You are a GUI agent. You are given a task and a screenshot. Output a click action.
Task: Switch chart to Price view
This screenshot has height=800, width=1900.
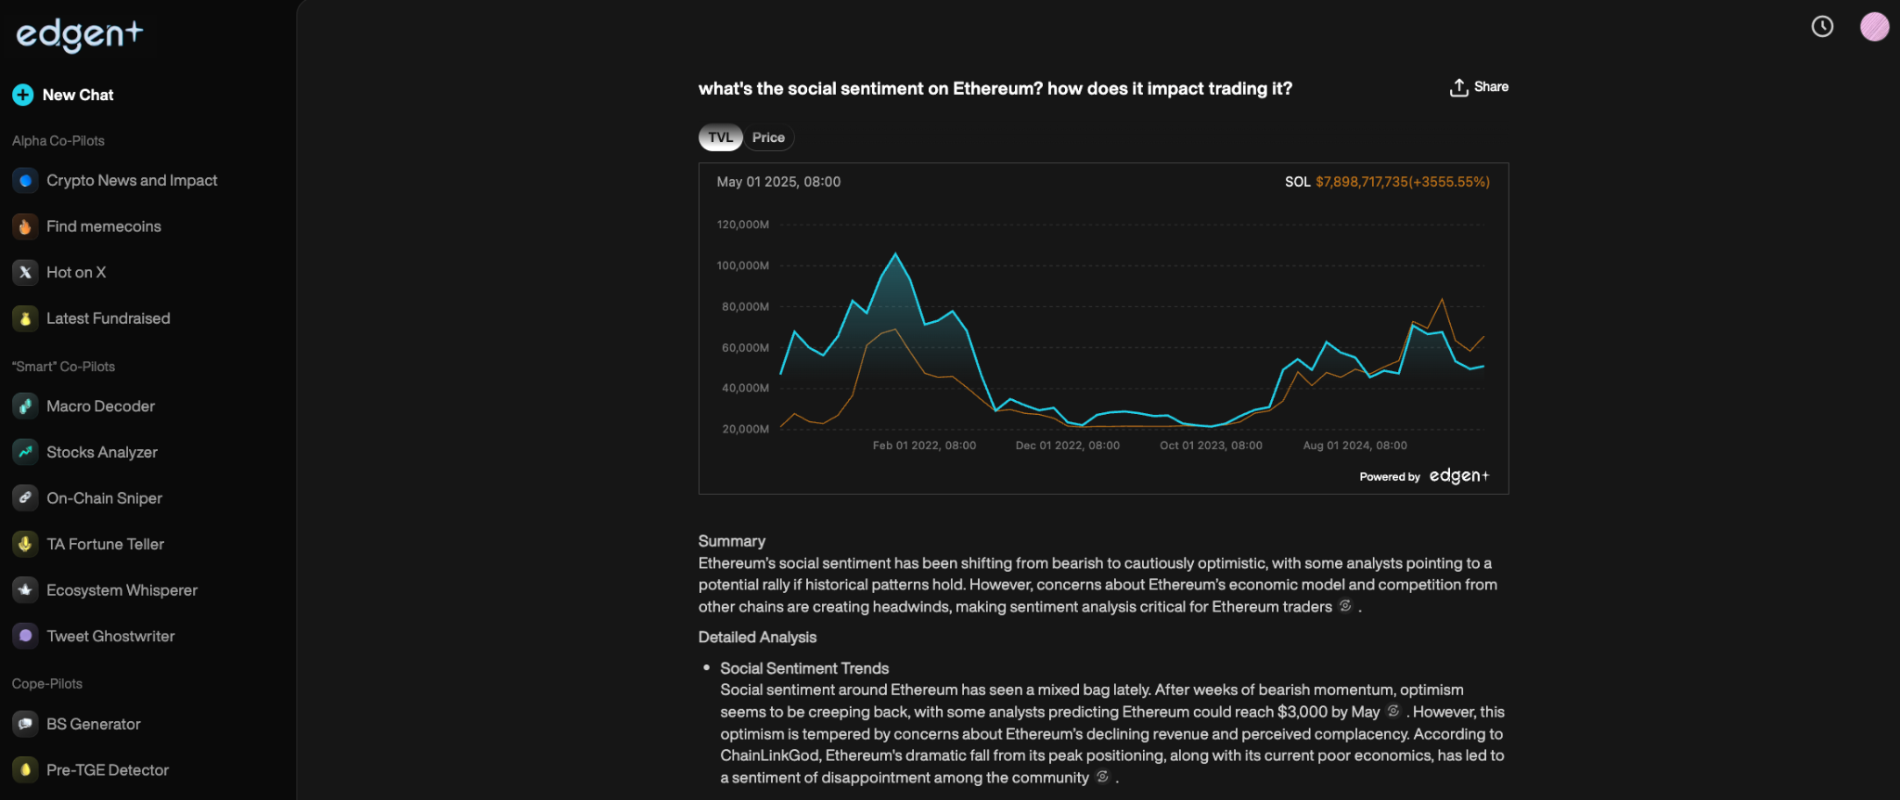(x=768, y=137)
